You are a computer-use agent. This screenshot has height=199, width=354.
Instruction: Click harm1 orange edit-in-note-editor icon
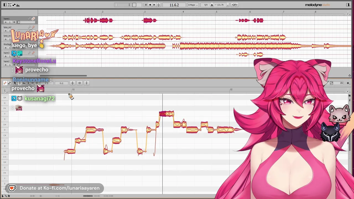coord(33,19)
